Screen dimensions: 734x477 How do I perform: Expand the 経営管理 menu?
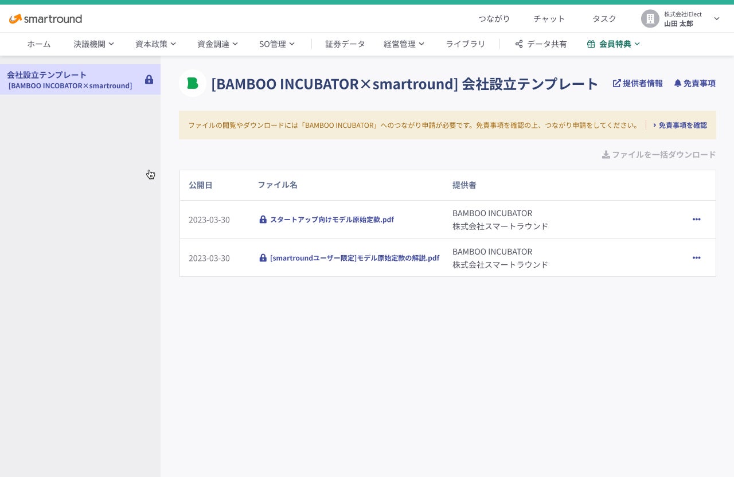(404, 44)
